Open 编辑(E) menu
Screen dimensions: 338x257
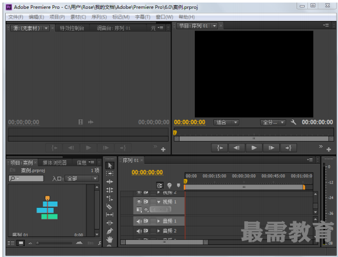pos(36,17)
